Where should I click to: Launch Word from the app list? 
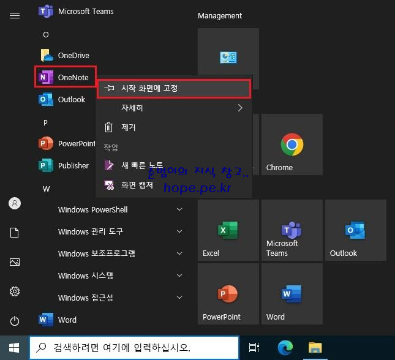(x=58, y=320)
